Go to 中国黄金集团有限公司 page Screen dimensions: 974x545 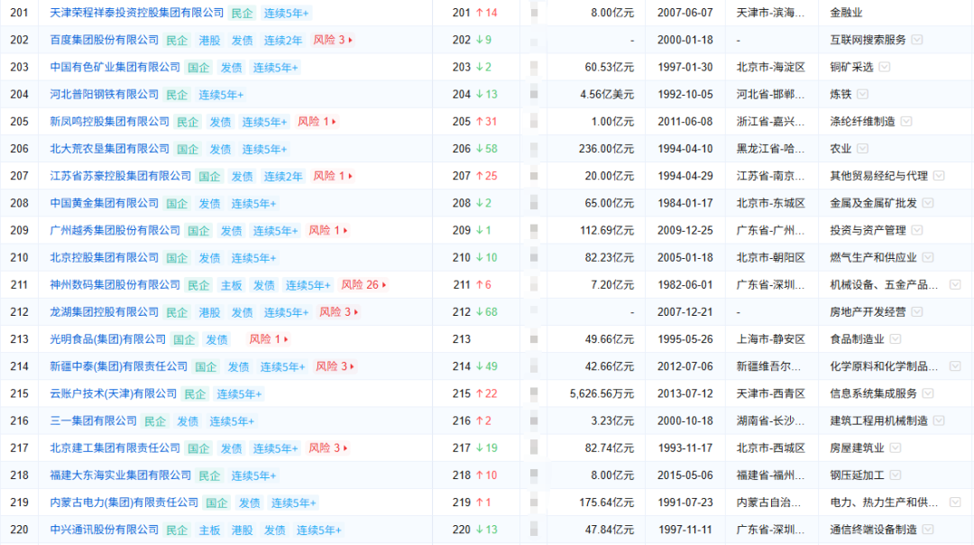[105, 203]
